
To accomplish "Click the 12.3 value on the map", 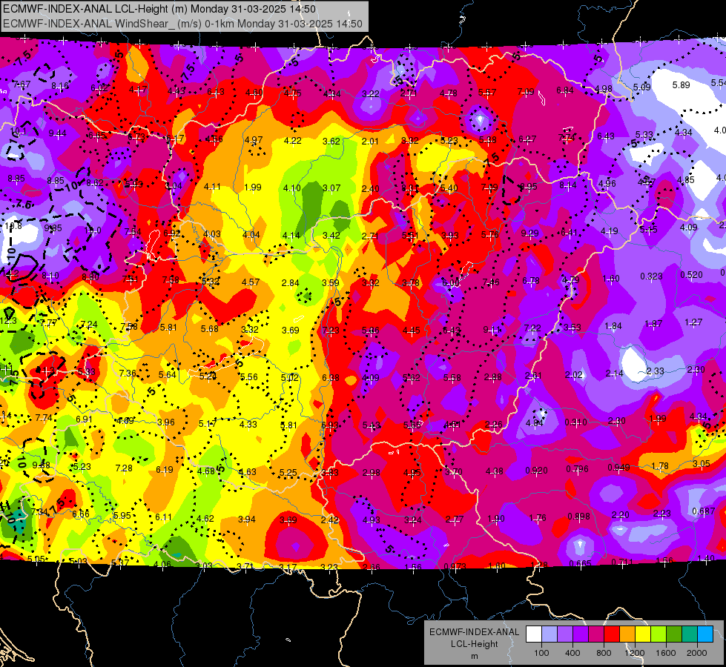I will (8, 321).
